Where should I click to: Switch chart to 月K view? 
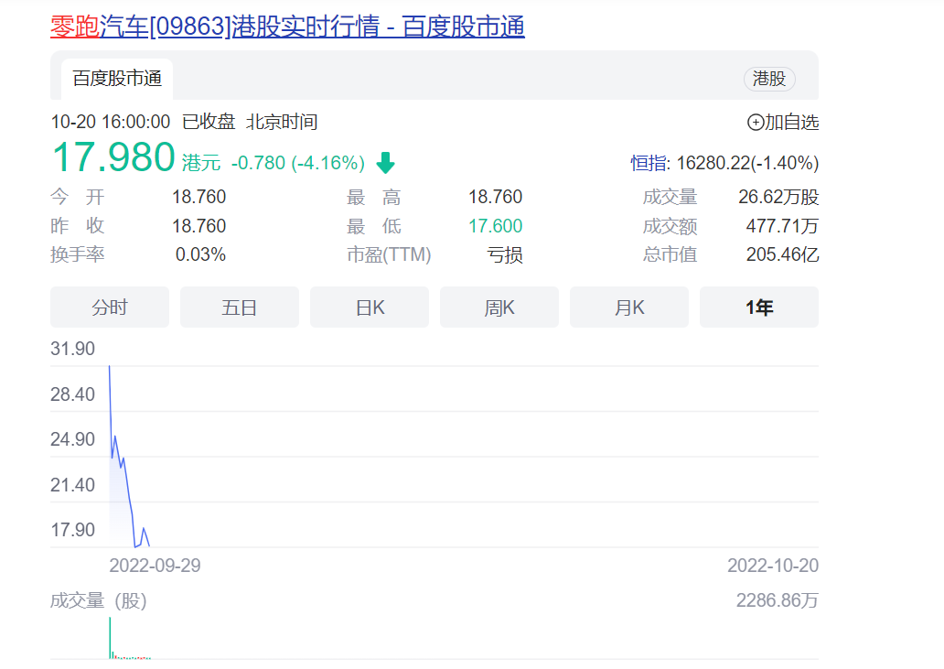point(629,308)
